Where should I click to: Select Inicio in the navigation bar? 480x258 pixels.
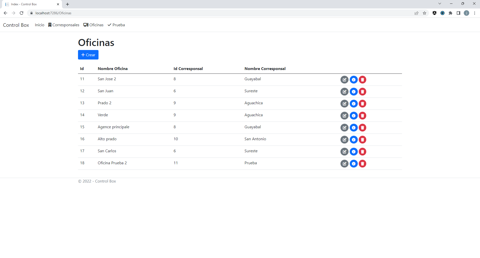coord(39,25)
